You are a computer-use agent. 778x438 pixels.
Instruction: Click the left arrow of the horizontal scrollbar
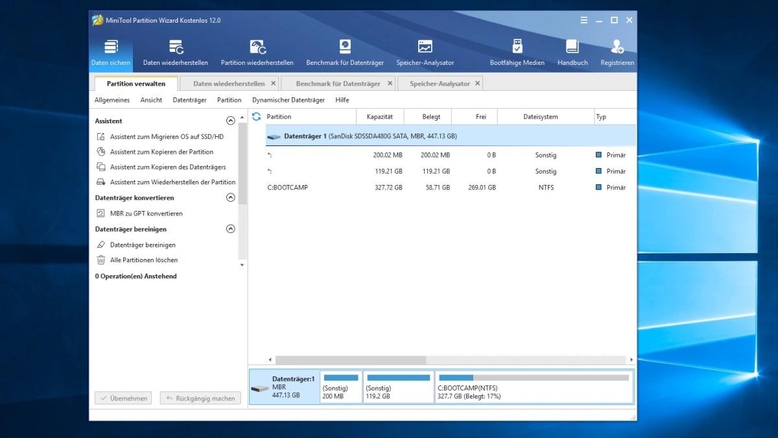click(270, 359)
